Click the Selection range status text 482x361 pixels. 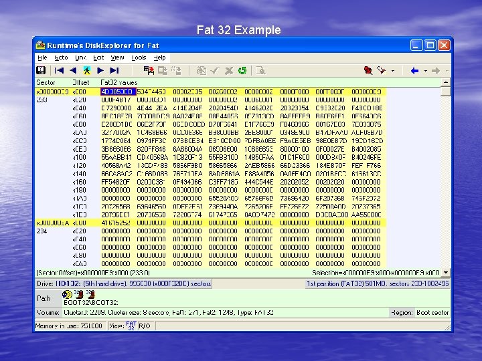(x=376, y=273)
